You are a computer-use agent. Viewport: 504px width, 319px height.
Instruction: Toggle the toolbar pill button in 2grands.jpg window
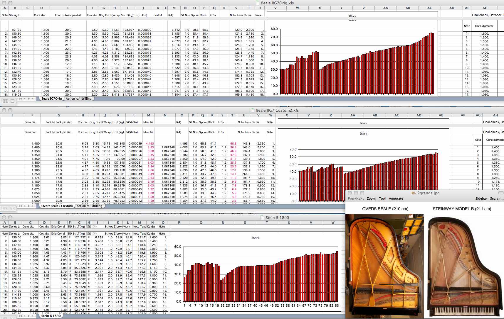pos(501,193)
